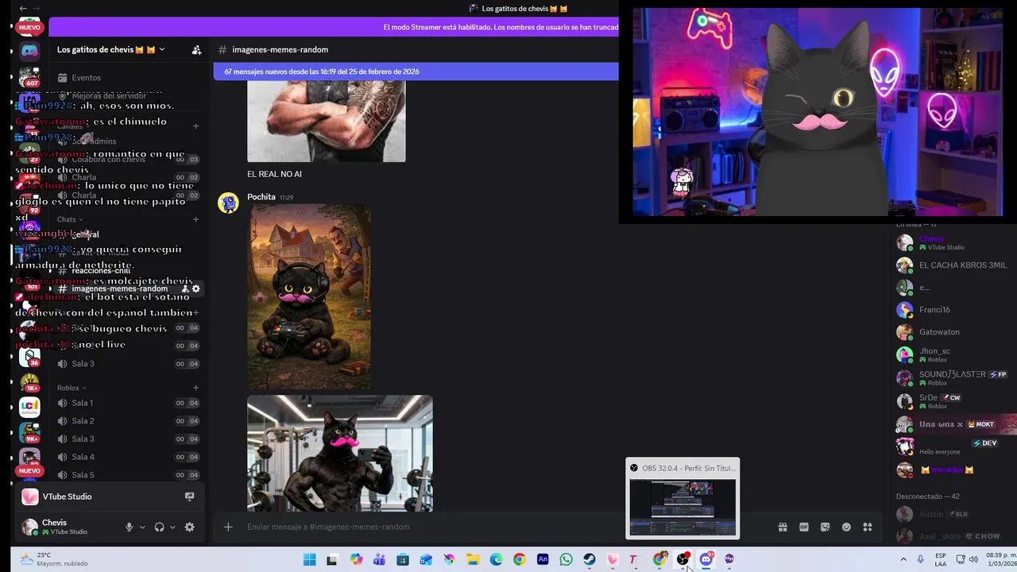The image size is (1017, 572).
Task: Open the Windows Start menu
Action: [x=309, y=559]
